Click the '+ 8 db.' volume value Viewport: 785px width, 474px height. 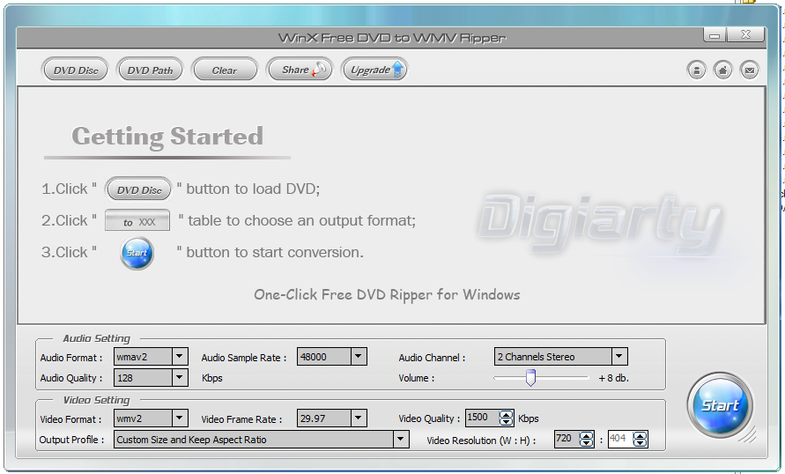coord(613,378)
